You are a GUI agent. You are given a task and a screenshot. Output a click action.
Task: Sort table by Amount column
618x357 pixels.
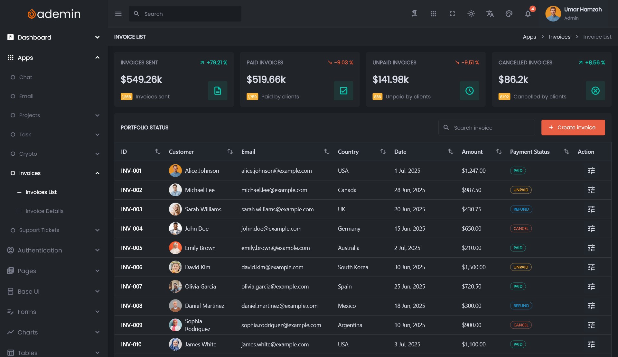coord(499,151)
